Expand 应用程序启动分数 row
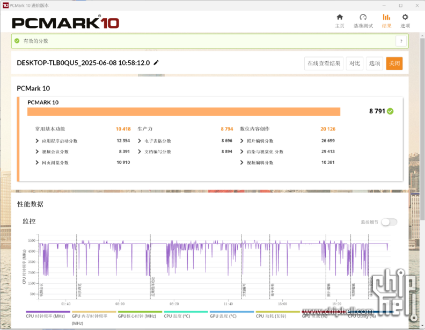Image resolution: width=425 pixels, height=330 pixels. pyautogui.click(x=37, y=141)
